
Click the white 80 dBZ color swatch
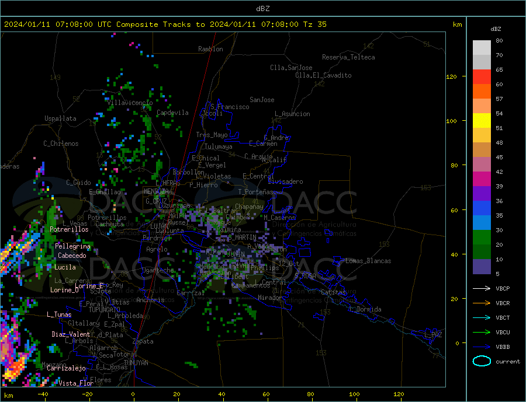point(482,48)
